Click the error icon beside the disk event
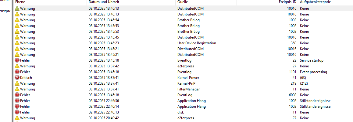Screen dimensions: 353x122 (x=17, y=112)
